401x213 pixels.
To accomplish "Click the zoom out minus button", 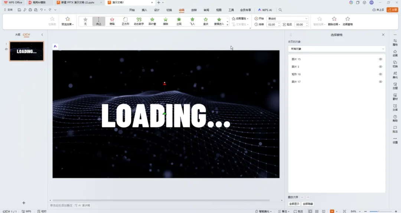I will [x=365, y=211].
